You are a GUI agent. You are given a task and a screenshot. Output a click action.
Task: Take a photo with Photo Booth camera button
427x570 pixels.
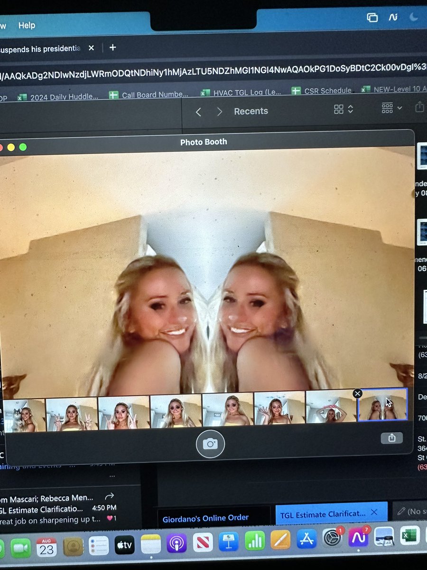click(x=210, y=444)
